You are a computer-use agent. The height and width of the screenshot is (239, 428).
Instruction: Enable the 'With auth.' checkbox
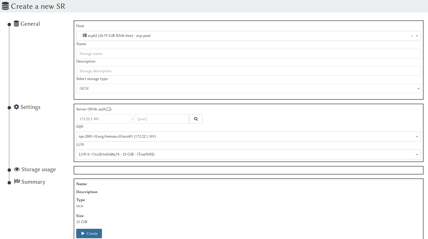tap(109, 109)
